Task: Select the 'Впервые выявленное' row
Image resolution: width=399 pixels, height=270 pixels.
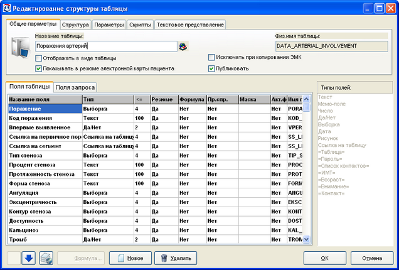Action: (x=156, y=127)
